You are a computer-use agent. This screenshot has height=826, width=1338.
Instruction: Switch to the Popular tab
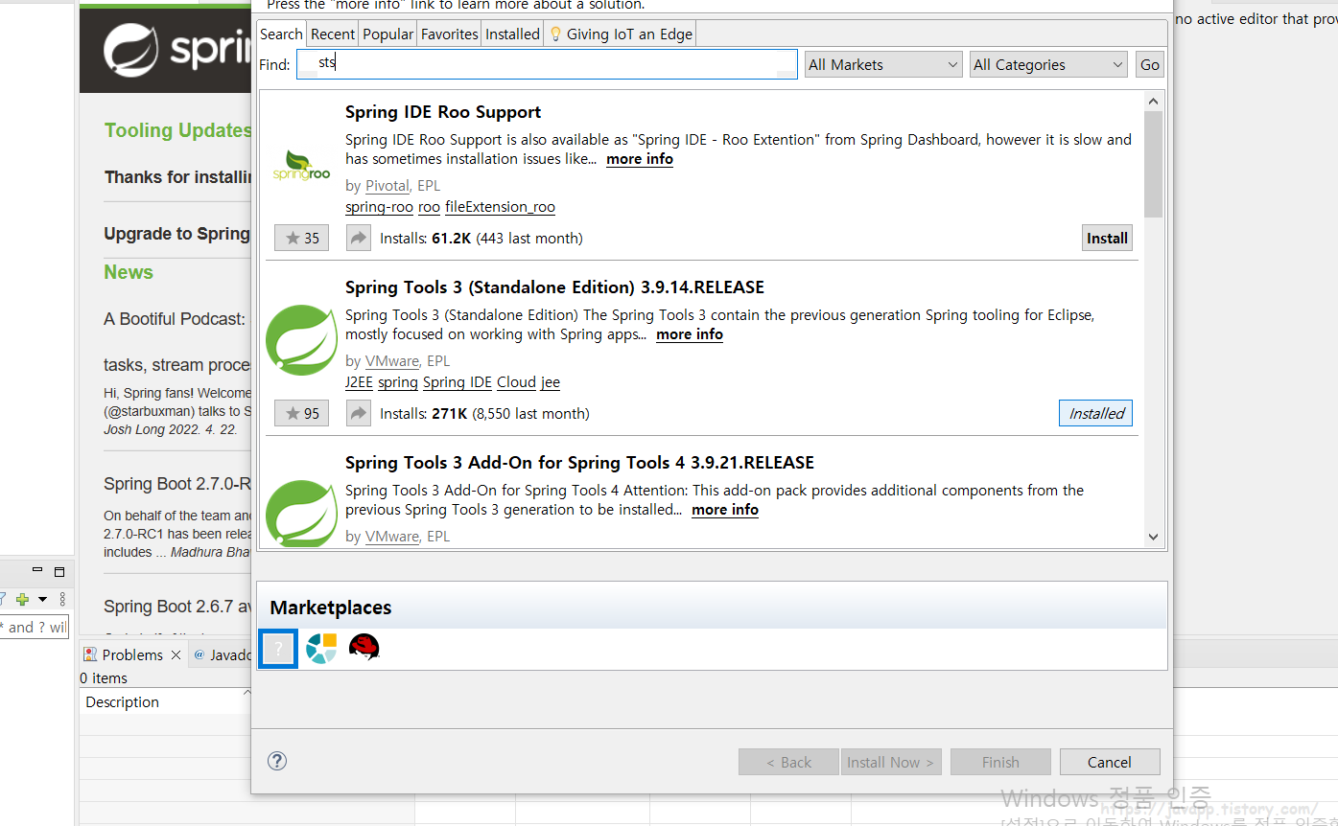(388, 34)
